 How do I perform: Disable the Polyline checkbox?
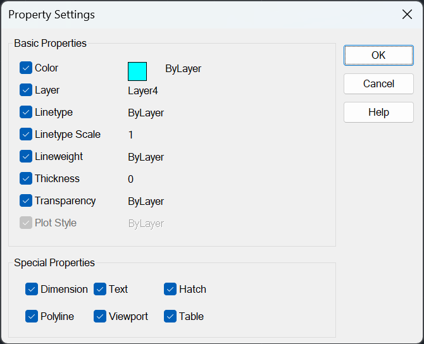point(32,316)
